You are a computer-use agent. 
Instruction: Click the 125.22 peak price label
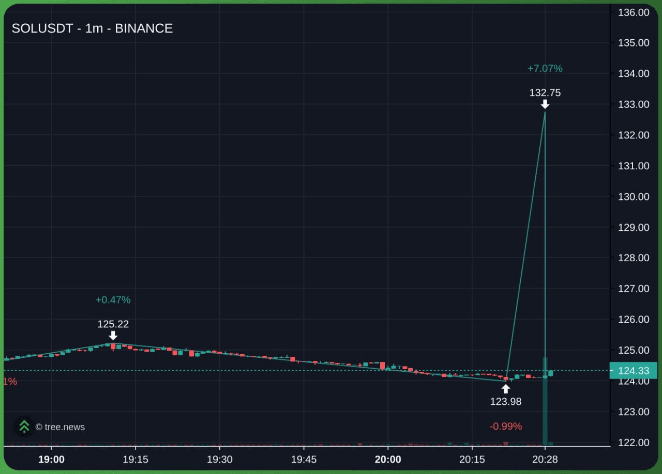coord(113,324)
